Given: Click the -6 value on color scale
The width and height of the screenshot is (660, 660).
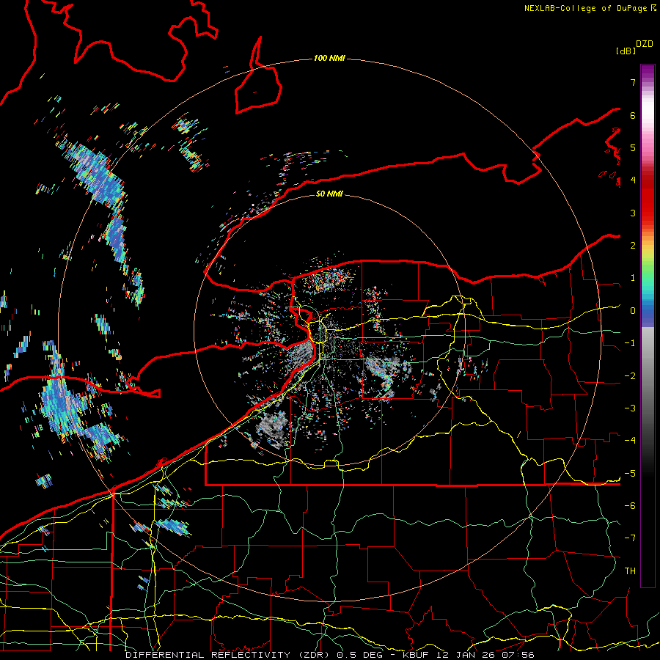Looking at the screenshot, I should pos(630,506).
